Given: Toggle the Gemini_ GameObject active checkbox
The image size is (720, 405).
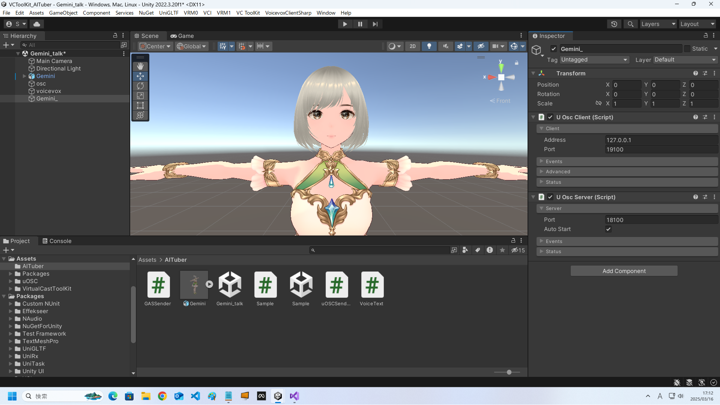Looking at the screenshot, I should tap(553, 49).
